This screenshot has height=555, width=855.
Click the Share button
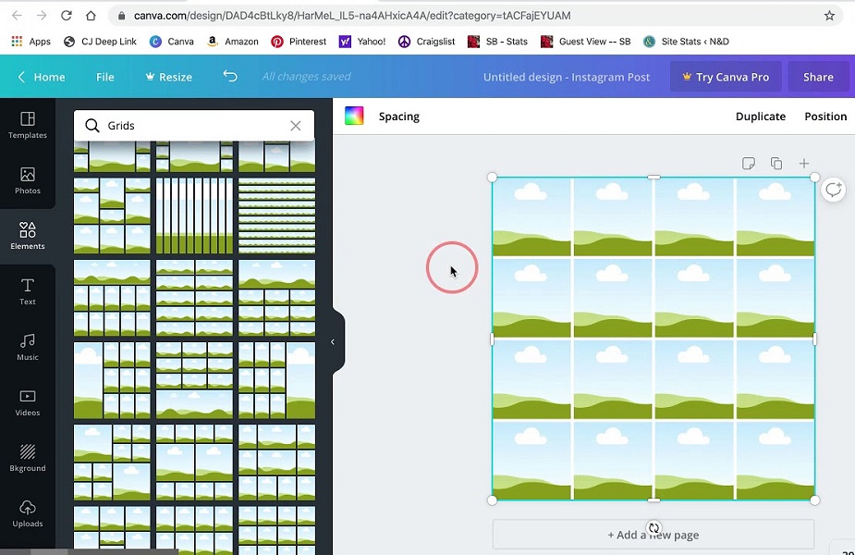tap(818, 77)
